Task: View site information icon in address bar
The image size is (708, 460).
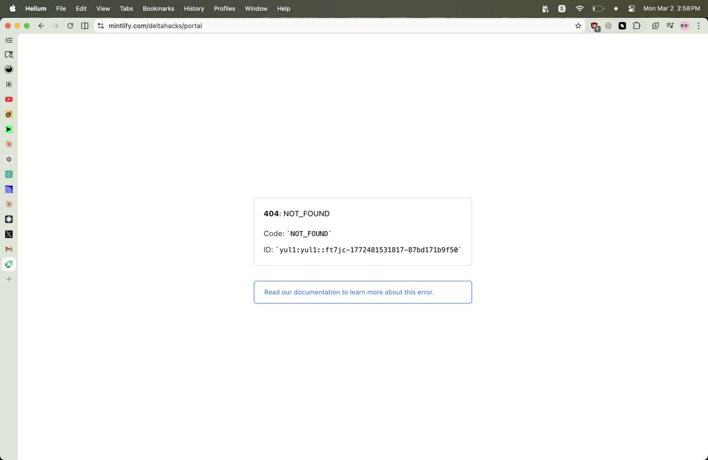Action: point(101,26)
